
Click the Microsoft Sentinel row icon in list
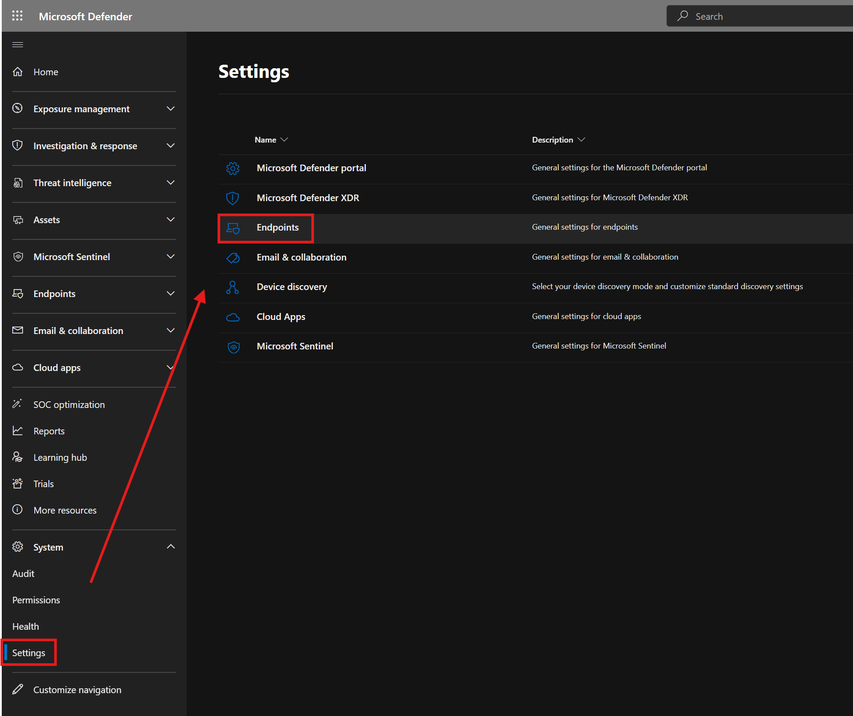pyautogui.click(x=233, y=347)
